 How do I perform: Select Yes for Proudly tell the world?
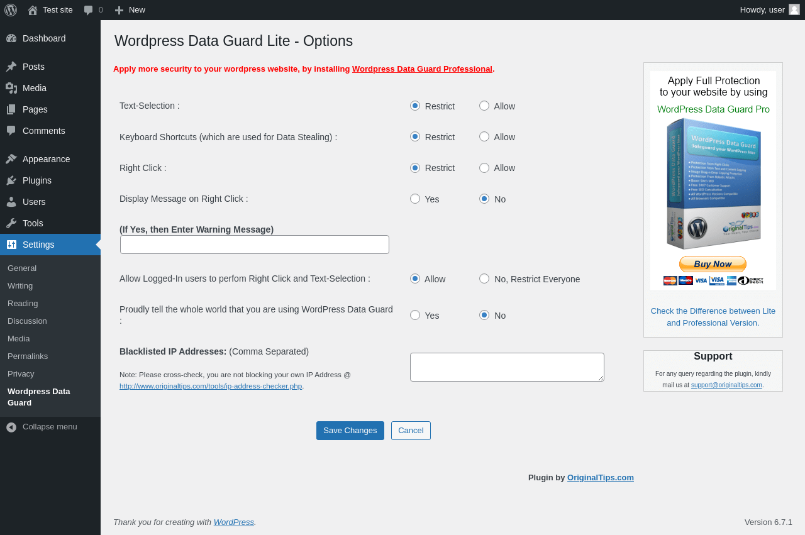tap(415, 315)
